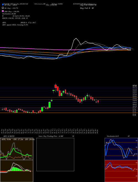Open the ADX indicator chart thumbnail

click(17, 149)
